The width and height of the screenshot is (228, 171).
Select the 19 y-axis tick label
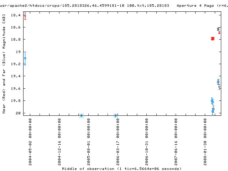pos(18,52)
